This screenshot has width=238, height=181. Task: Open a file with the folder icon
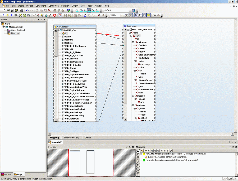(x=8, y=10)
